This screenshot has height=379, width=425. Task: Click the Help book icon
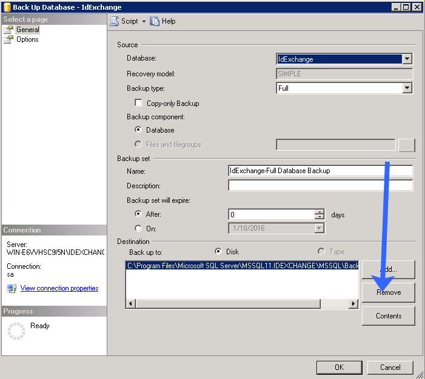[x=155, y=21]
